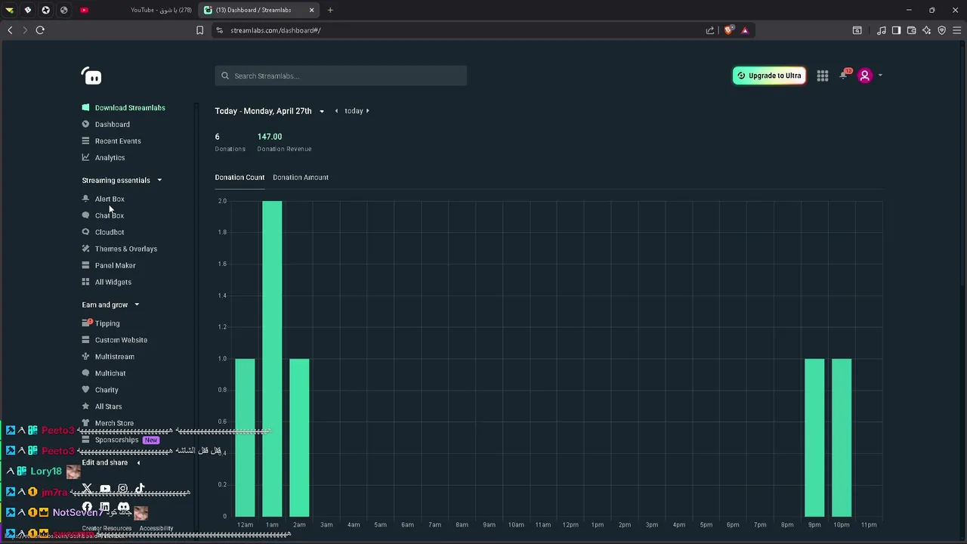Image resolution: width=967 pixels, height=544 pixels.
Task: Collapse the Streaming essentials section
Action: 159,181
